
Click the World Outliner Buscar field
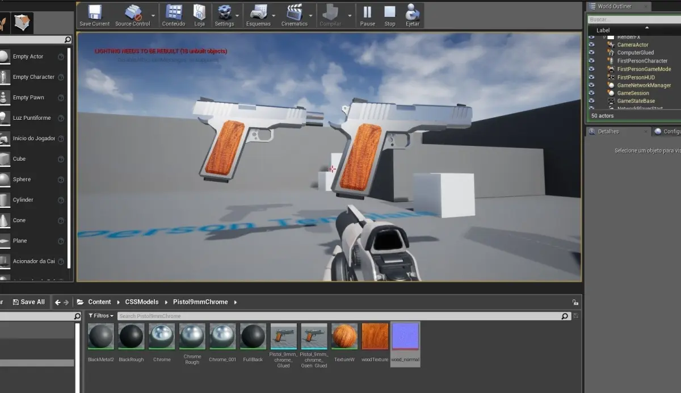tap(634, 19)
